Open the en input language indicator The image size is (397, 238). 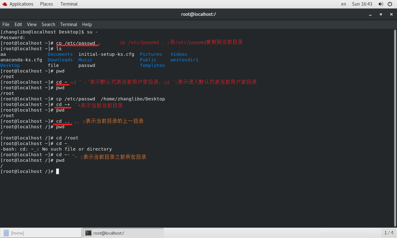(x=343, y=4)
